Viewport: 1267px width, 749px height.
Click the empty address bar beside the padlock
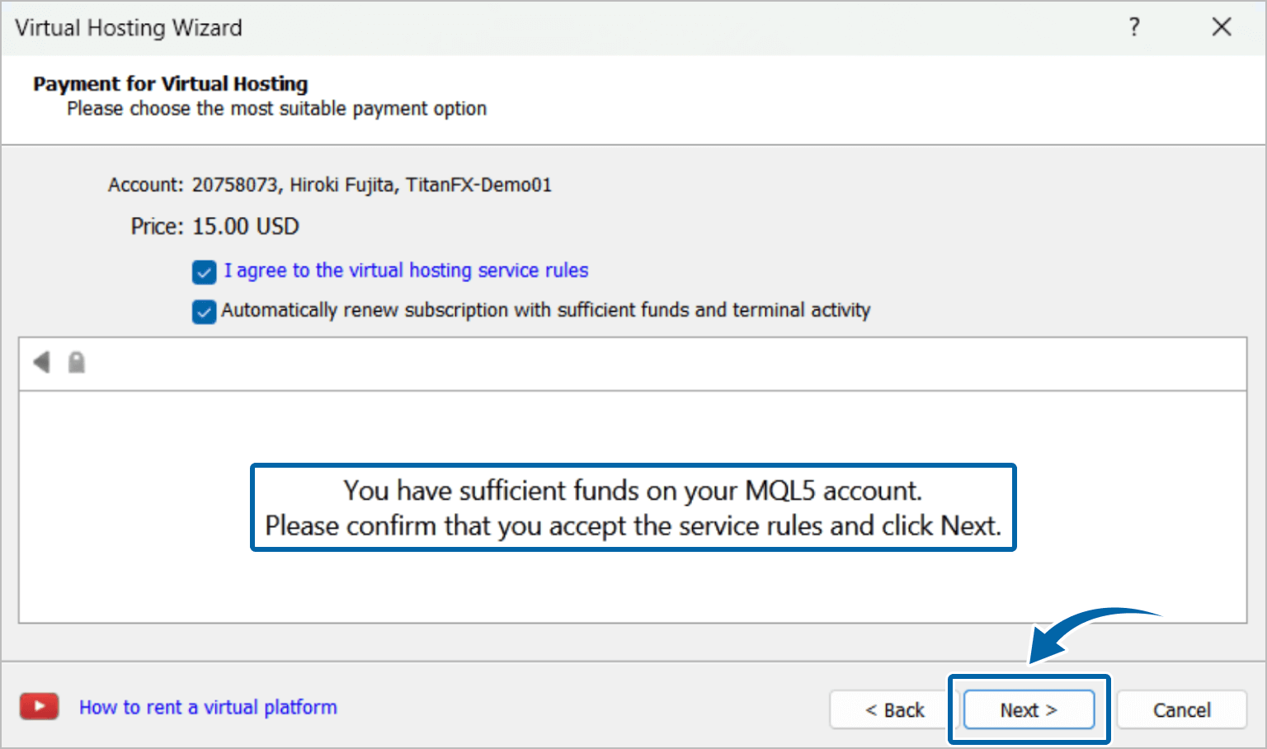(660, 363)
